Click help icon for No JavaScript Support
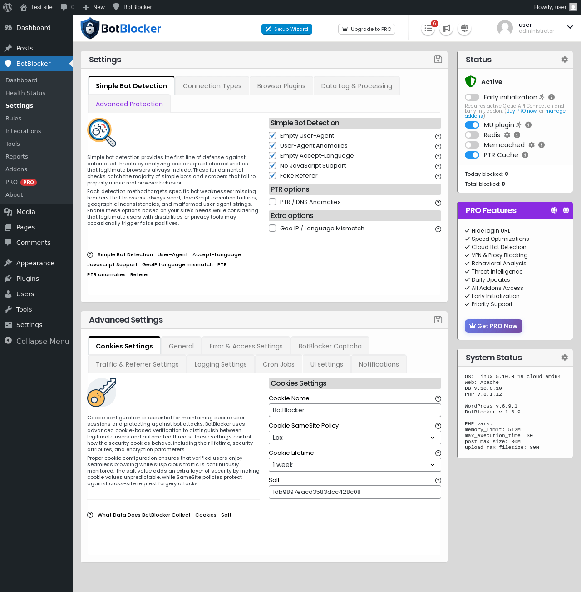Viewport: 581px width, 592px height. pyautogui.click(x=438, y=166)
